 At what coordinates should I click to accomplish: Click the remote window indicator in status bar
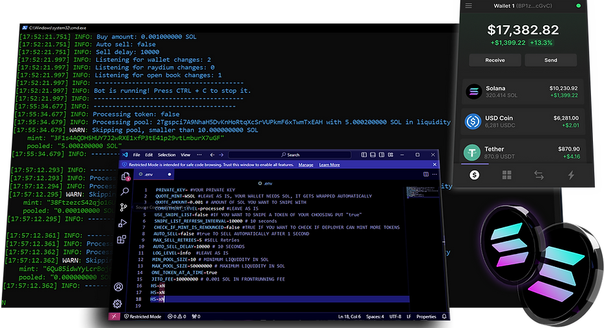point(114,316)
